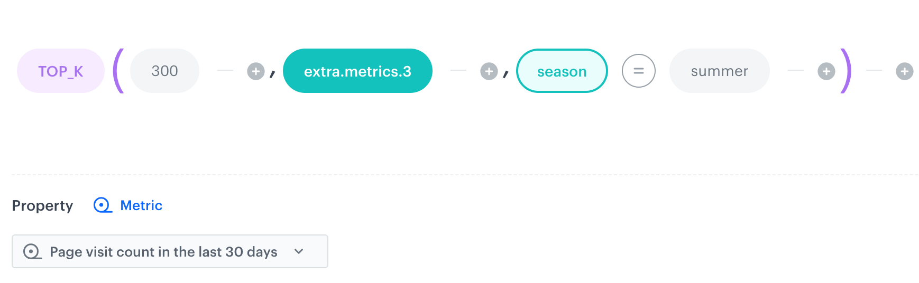
Task: Edit the 300 value field
Action: 164,71
